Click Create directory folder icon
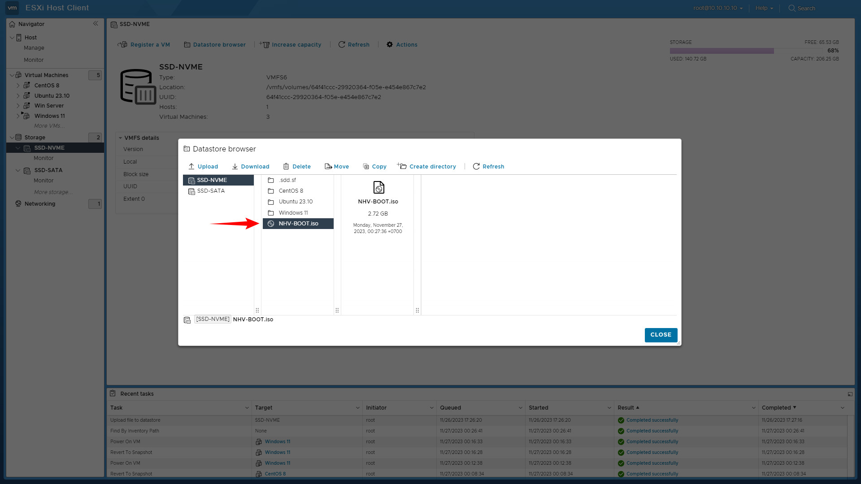861x484 pixels. coord(402,166)
